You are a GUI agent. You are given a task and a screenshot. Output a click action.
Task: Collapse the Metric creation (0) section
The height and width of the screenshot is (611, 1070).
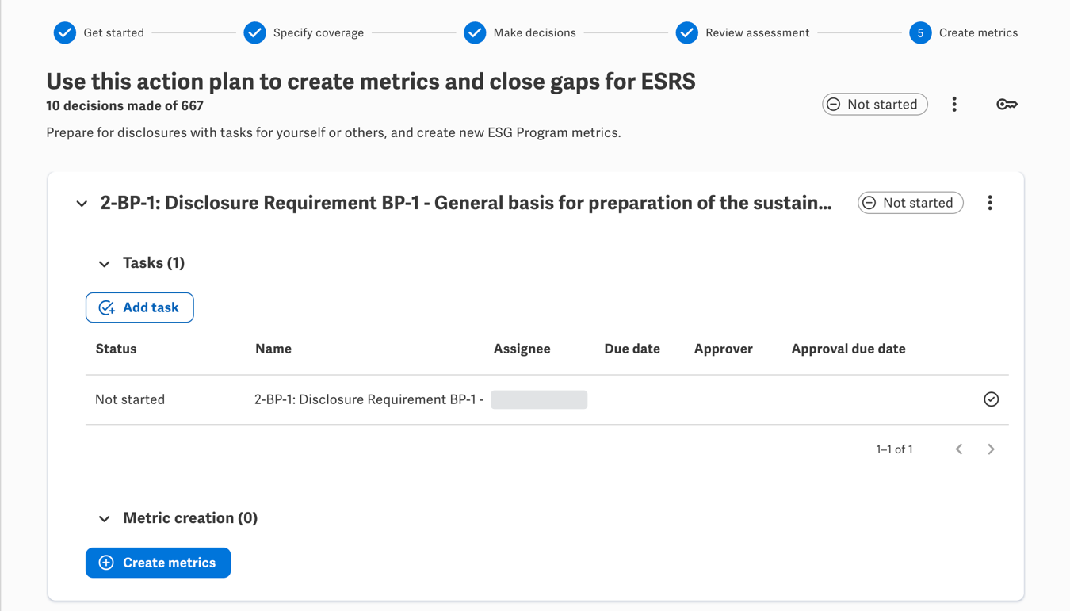pos(104,519)
